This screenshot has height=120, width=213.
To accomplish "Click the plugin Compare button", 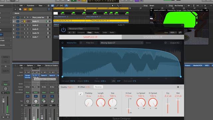I will 81,33.
